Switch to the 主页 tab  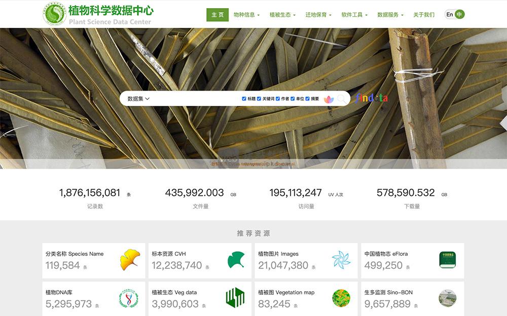(x=218, y=15)
